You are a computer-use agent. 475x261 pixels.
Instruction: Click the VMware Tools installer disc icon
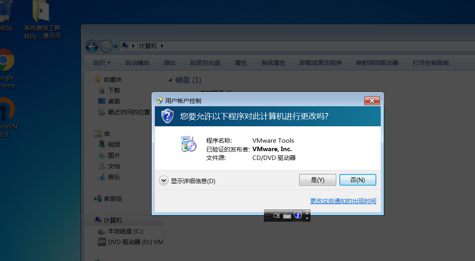coord(189,144)
